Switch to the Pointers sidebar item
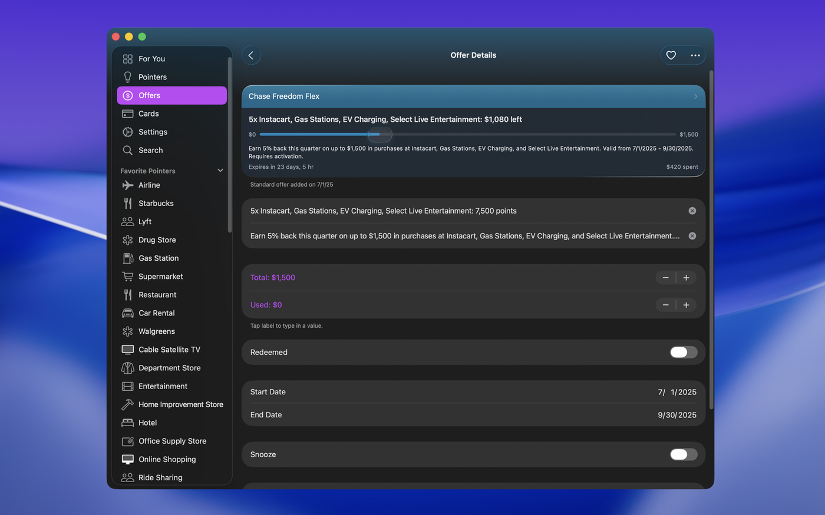The height and width of the screenshot is (515, 825). click(x=152, y=77)
